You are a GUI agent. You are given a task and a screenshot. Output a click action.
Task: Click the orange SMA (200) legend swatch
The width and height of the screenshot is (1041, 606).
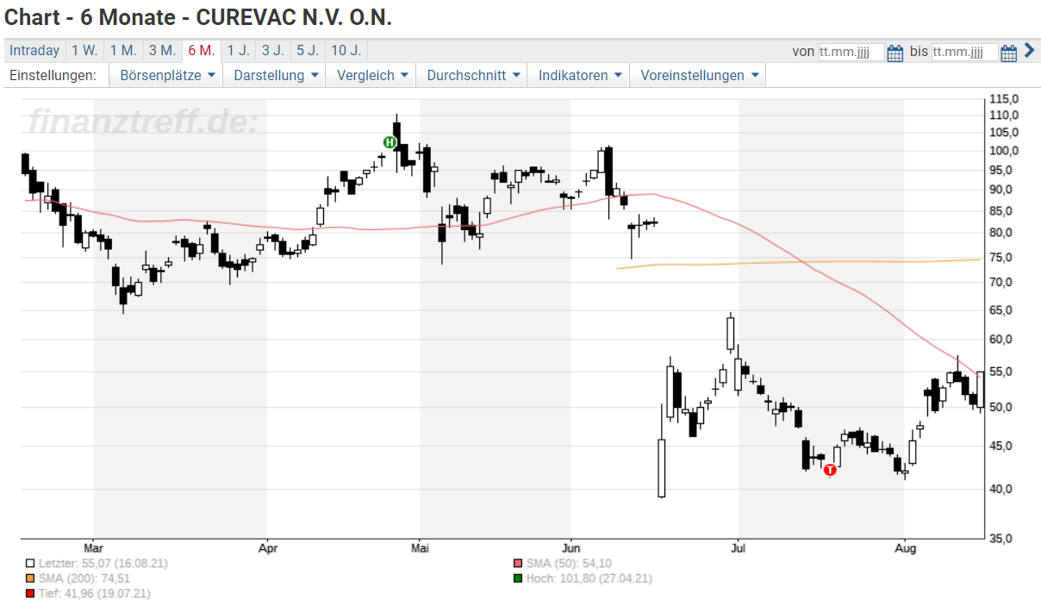(30, 578)
